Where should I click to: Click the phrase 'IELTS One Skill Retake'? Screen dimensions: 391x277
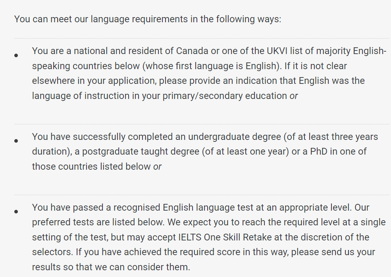pos(225,237)
